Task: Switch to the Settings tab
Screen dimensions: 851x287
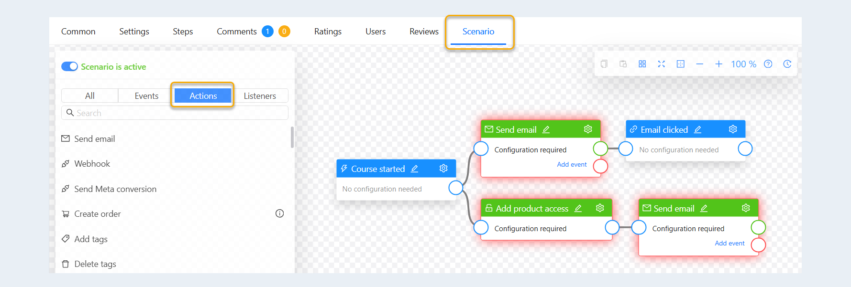Action: (134, 32)
